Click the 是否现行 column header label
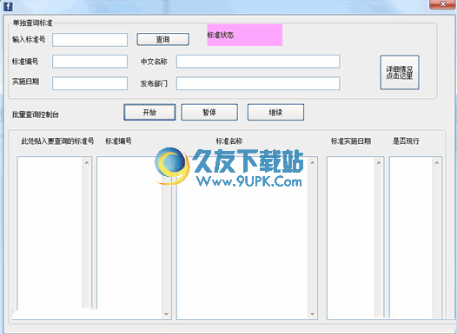The height and width of the screenshot is (334, 457). (406, 141)
